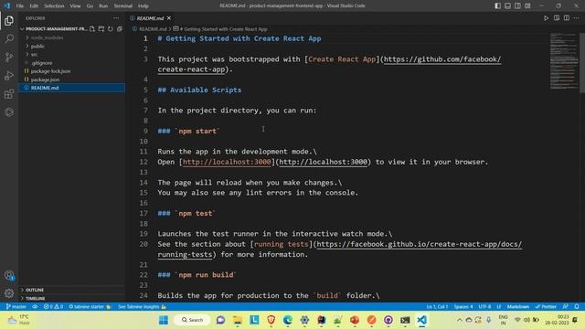Close the README.md editor tab
This screenshot has height=329, width=585.
pos(169,18)
